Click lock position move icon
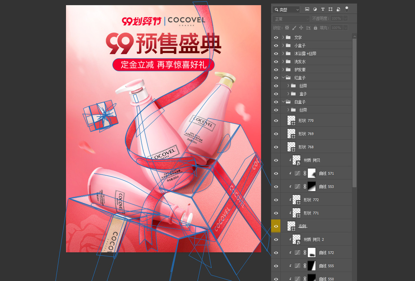The width and height of the screenshot is (415, 281). click(301, 28)
